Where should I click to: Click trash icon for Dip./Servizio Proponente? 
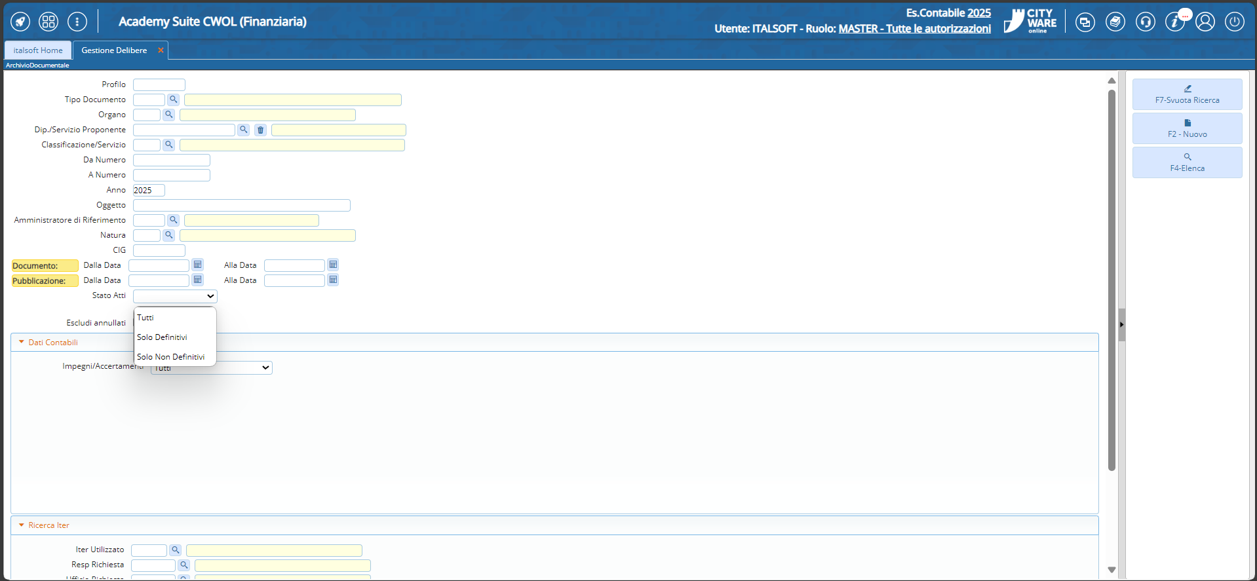point(260,130)
